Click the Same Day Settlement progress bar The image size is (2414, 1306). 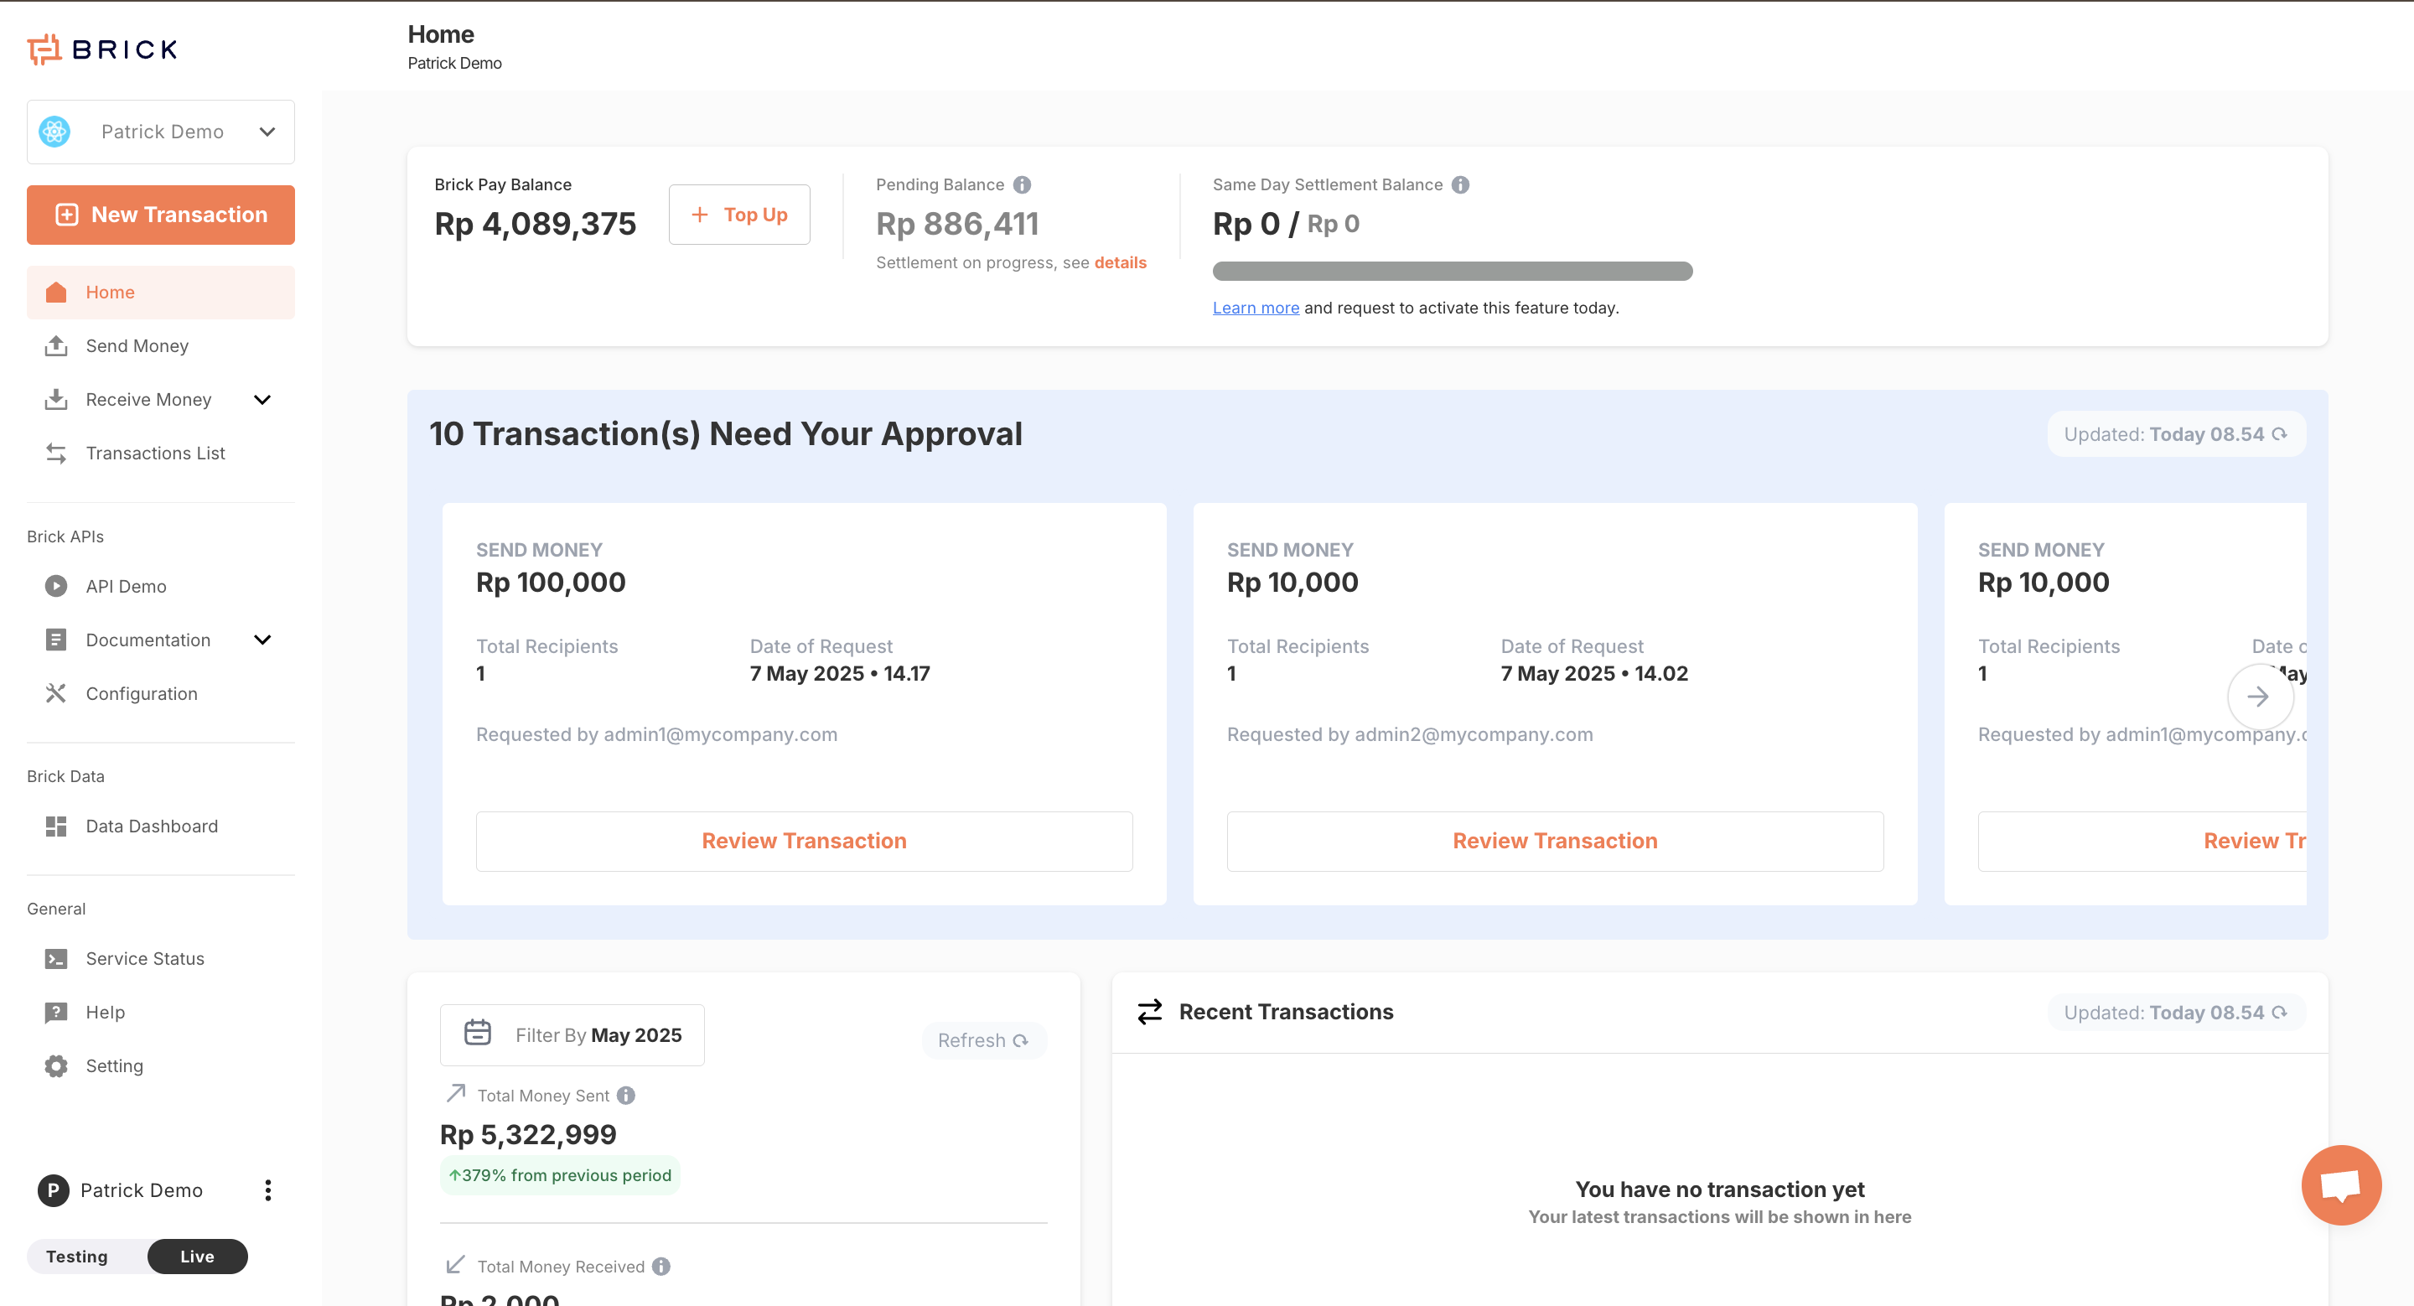tap(1452, 271)
